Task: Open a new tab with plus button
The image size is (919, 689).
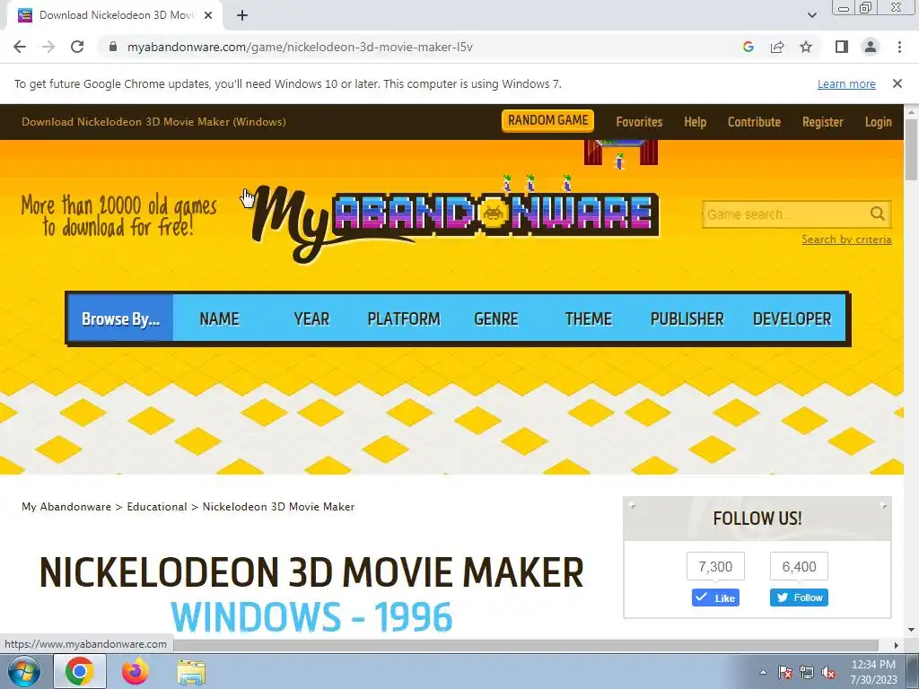Action: [242, 15]
